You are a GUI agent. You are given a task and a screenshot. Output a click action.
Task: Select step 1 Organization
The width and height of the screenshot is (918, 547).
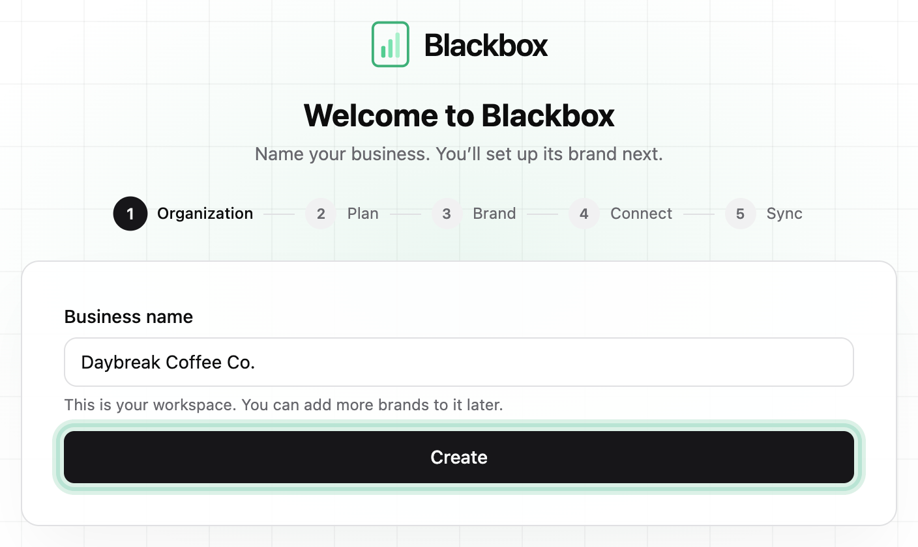[x=183, y=214]
